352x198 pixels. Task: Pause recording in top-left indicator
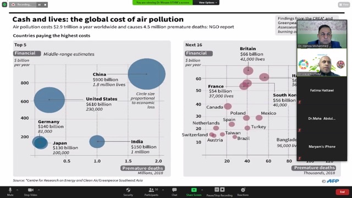point(39,5)
